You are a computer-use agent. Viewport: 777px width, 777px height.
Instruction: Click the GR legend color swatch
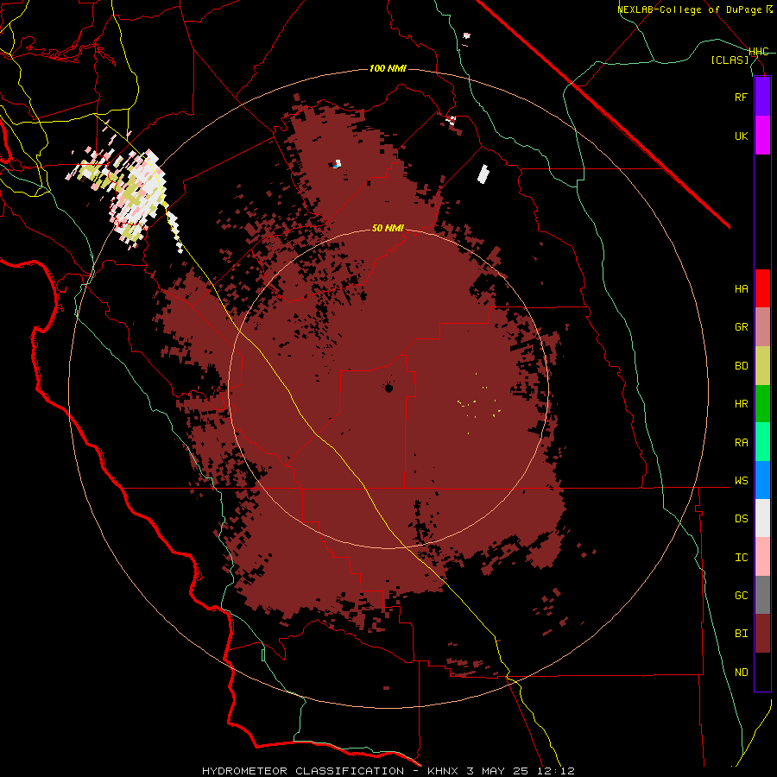pyautogui.click(x=762, y=327)
